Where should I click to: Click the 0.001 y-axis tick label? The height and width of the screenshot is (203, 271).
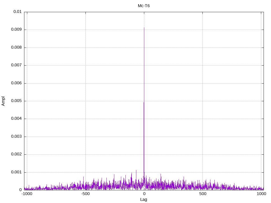16,172
